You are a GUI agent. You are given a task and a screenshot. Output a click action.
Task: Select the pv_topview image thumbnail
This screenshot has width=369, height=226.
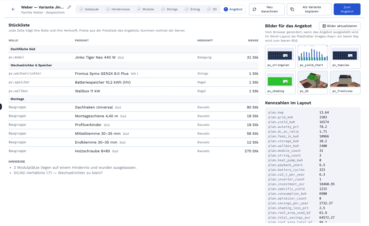pyautogui.click(x=345, y=57)
